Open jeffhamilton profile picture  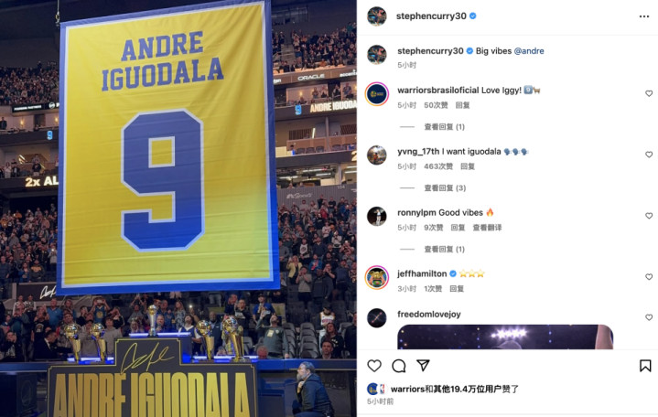point(376,277)
